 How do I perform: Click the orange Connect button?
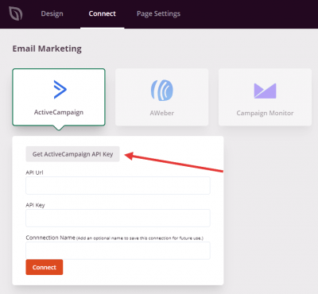(x=45, y=267)
